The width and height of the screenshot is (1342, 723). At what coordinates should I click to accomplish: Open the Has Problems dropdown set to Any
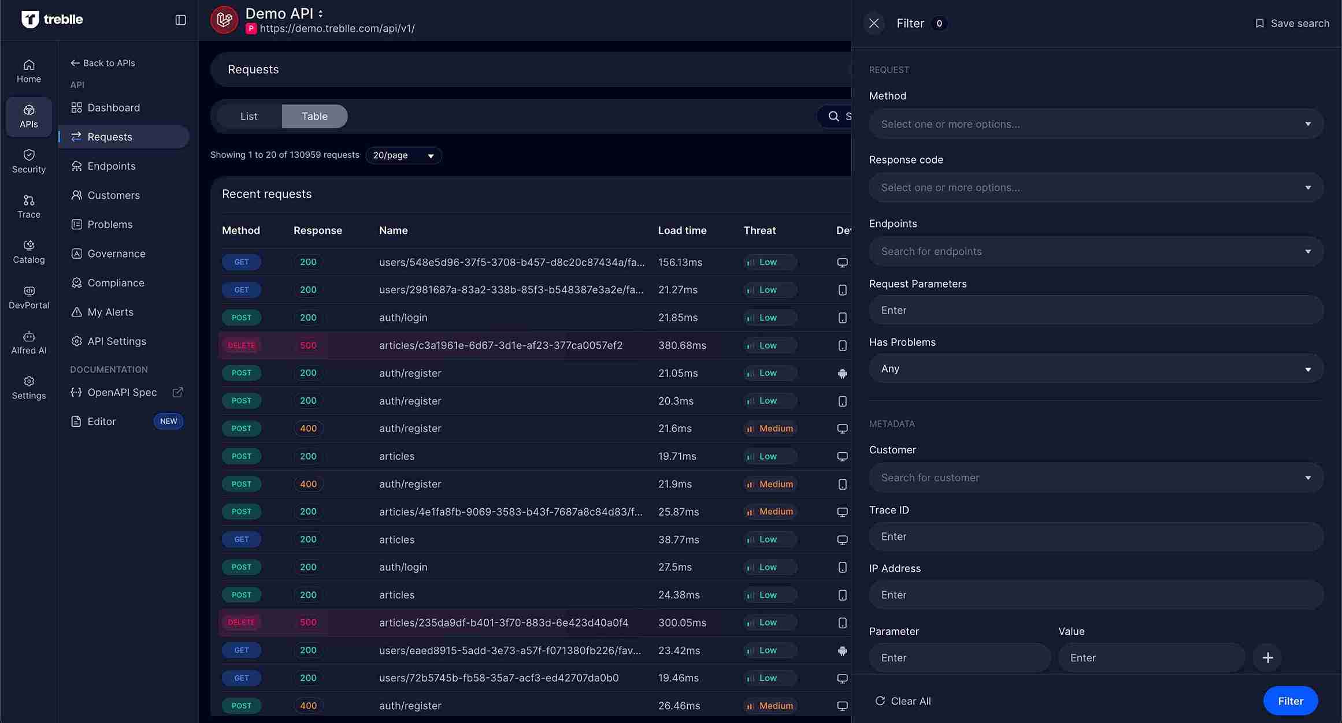(x=1096, y=369)
